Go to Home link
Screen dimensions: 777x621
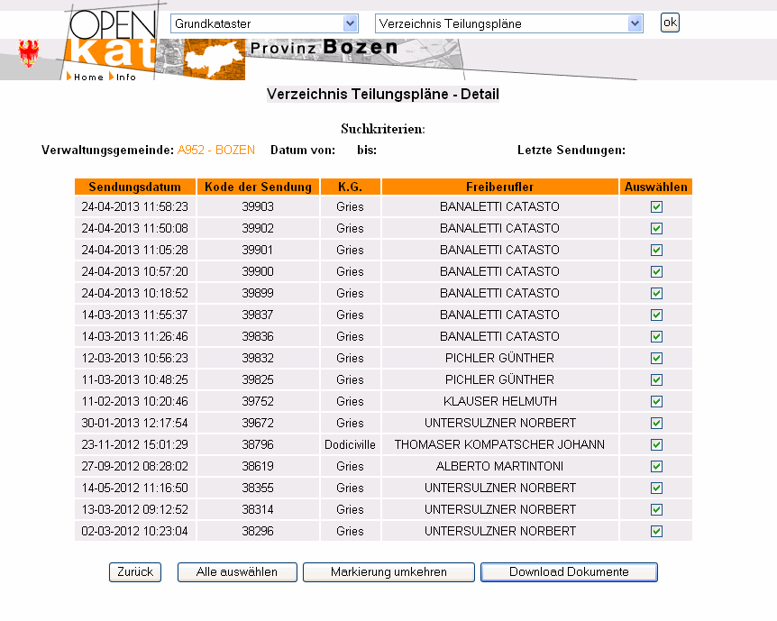click(87, 78)
